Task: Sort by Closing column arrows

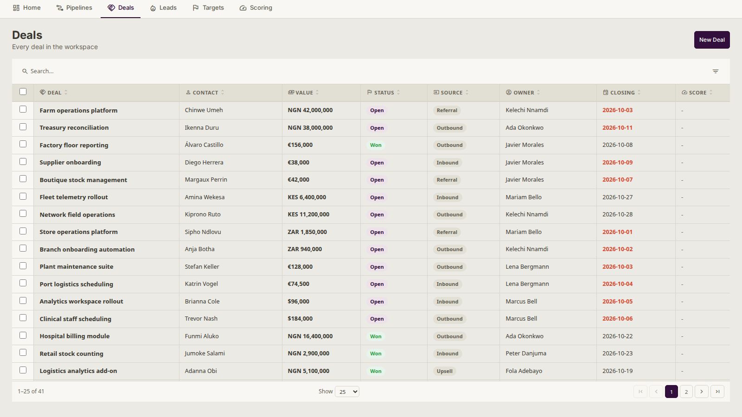Action: coord(639,93)
